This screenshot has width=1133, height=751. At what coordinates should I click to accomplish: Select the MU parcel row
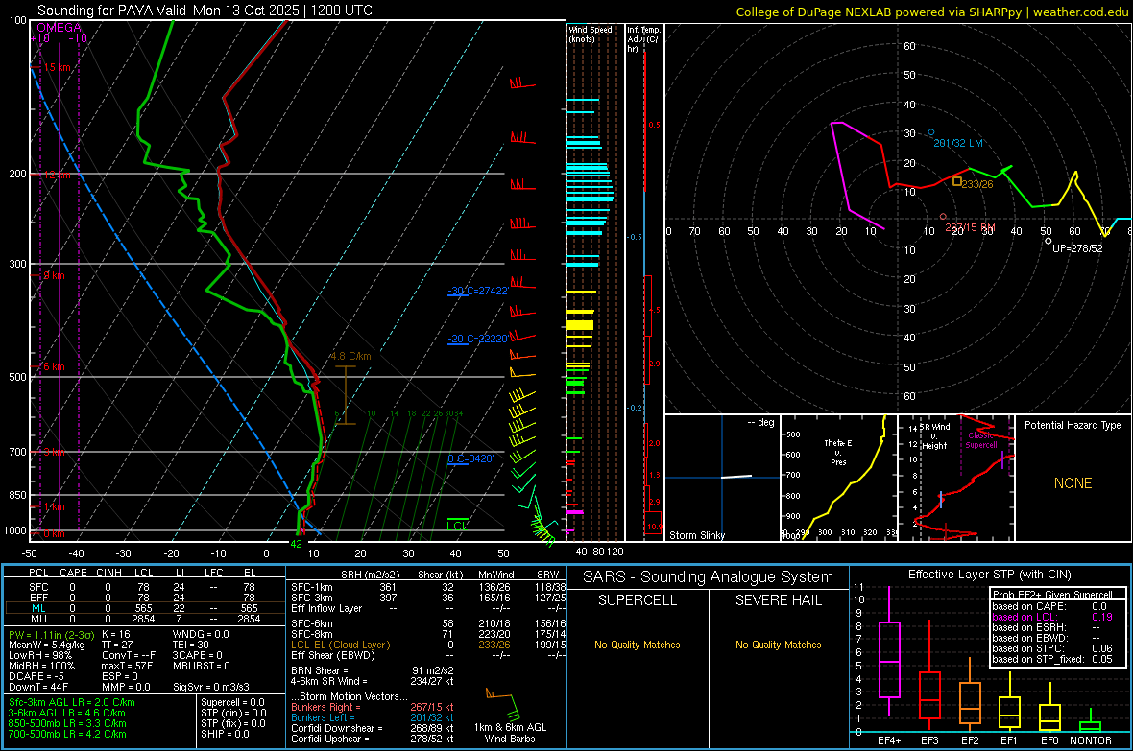pos(143,619)
